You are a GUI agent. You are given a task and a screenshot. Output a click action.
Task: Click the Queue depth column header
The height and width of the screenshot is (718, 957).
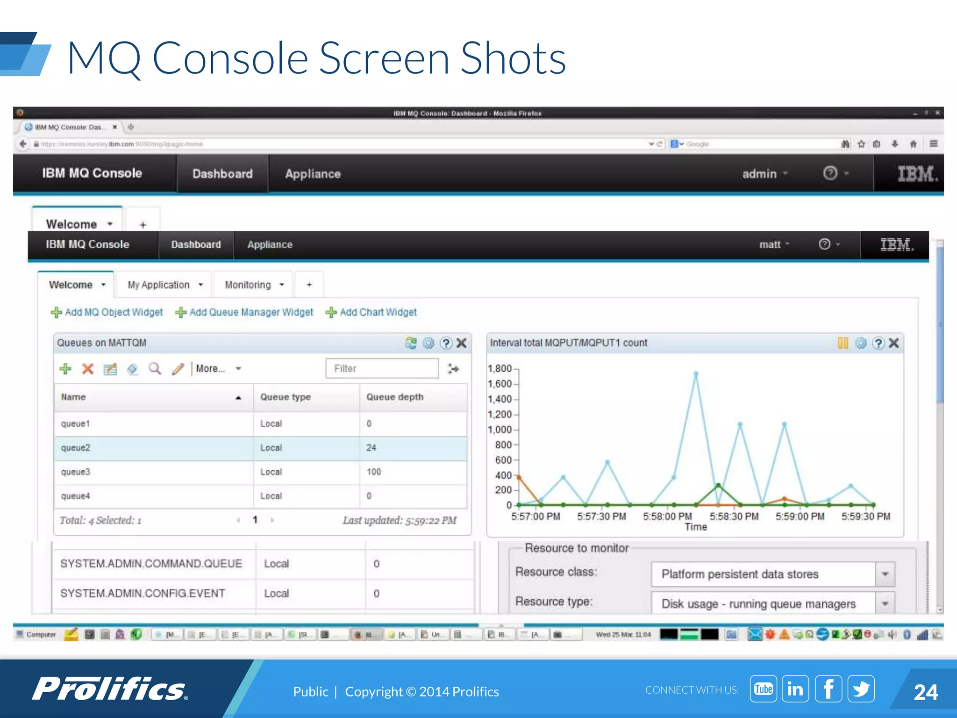(413, 397)
